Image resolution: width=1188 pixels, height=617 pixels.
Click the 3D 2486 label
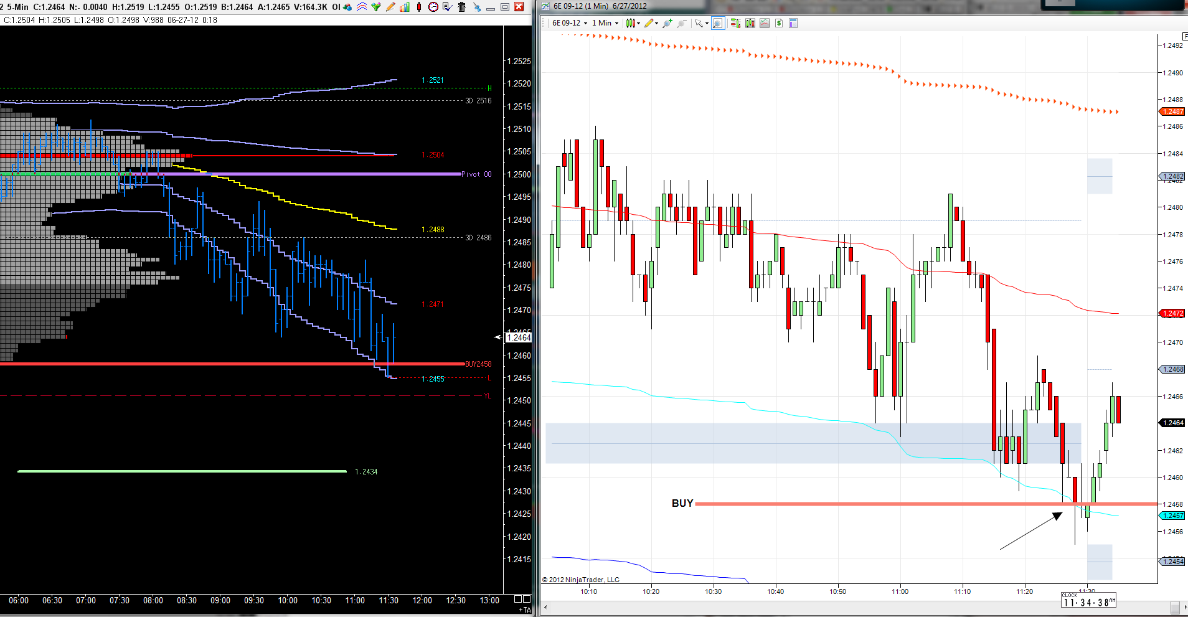click(x=478, y=238)
